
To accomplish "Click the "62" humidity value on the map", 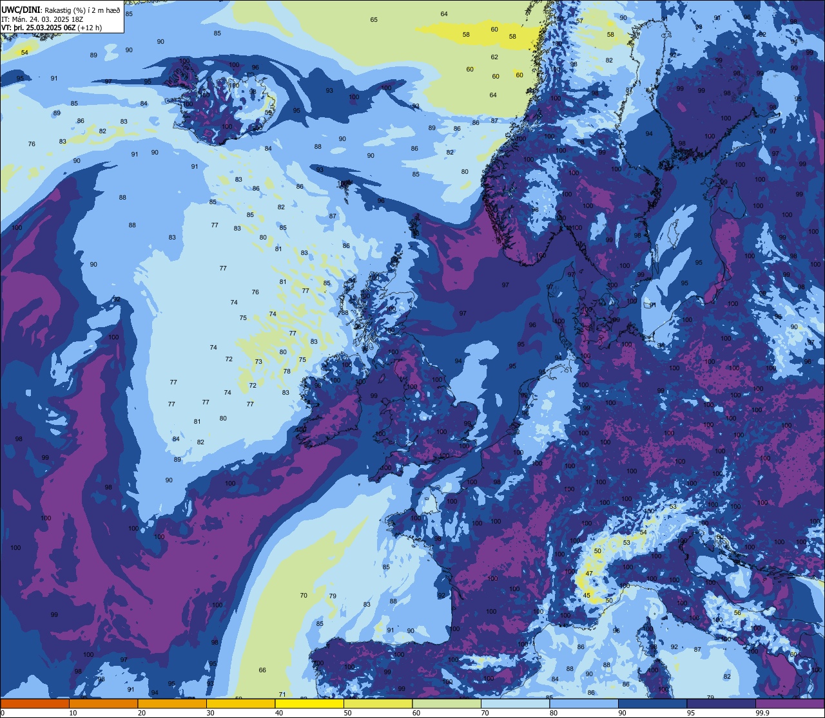I will click(x=494, y=57).
